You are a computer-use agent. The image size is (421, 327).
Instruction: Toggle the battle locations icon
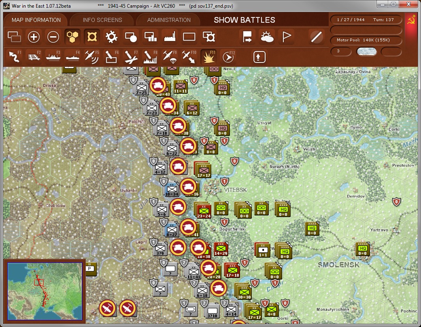pyautogui.click(x=131, y=37)
